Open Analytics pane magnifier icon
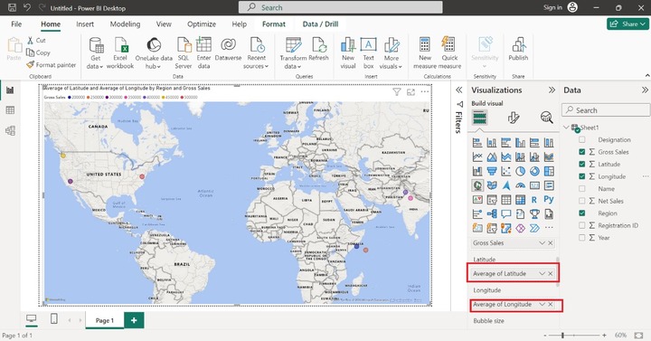The image size is (651, 341). (546, 118)
